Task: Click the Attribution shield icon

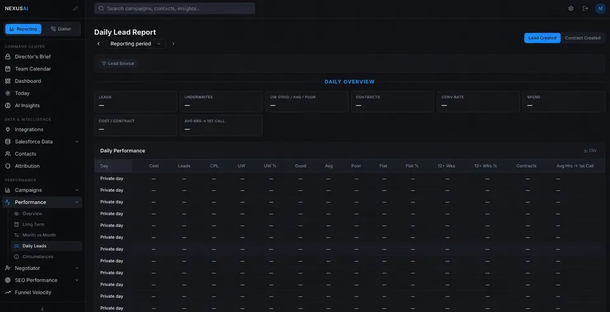Action: (8, 166)
